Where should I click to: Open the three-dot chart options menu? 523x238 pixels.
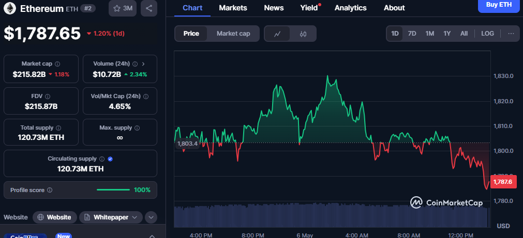(x=511, y=34)
